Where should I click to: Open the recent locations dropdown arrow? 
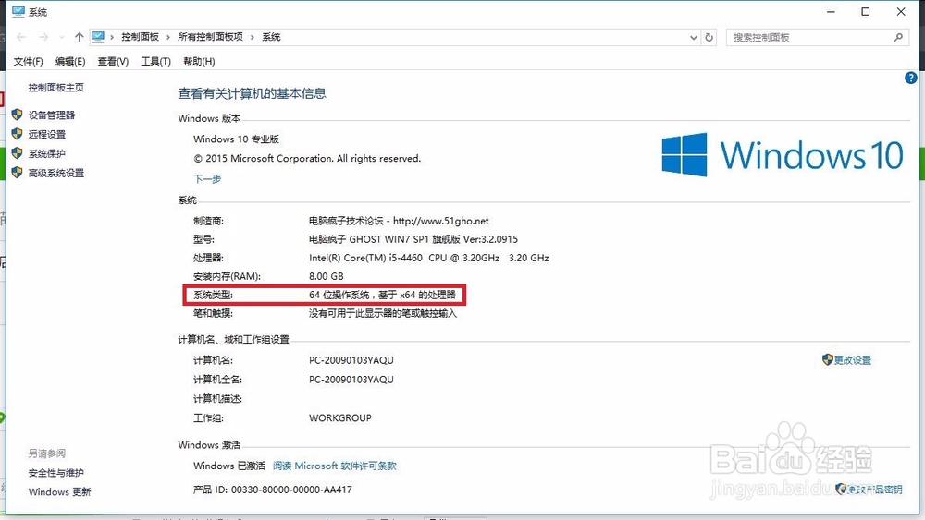point(62,37)
